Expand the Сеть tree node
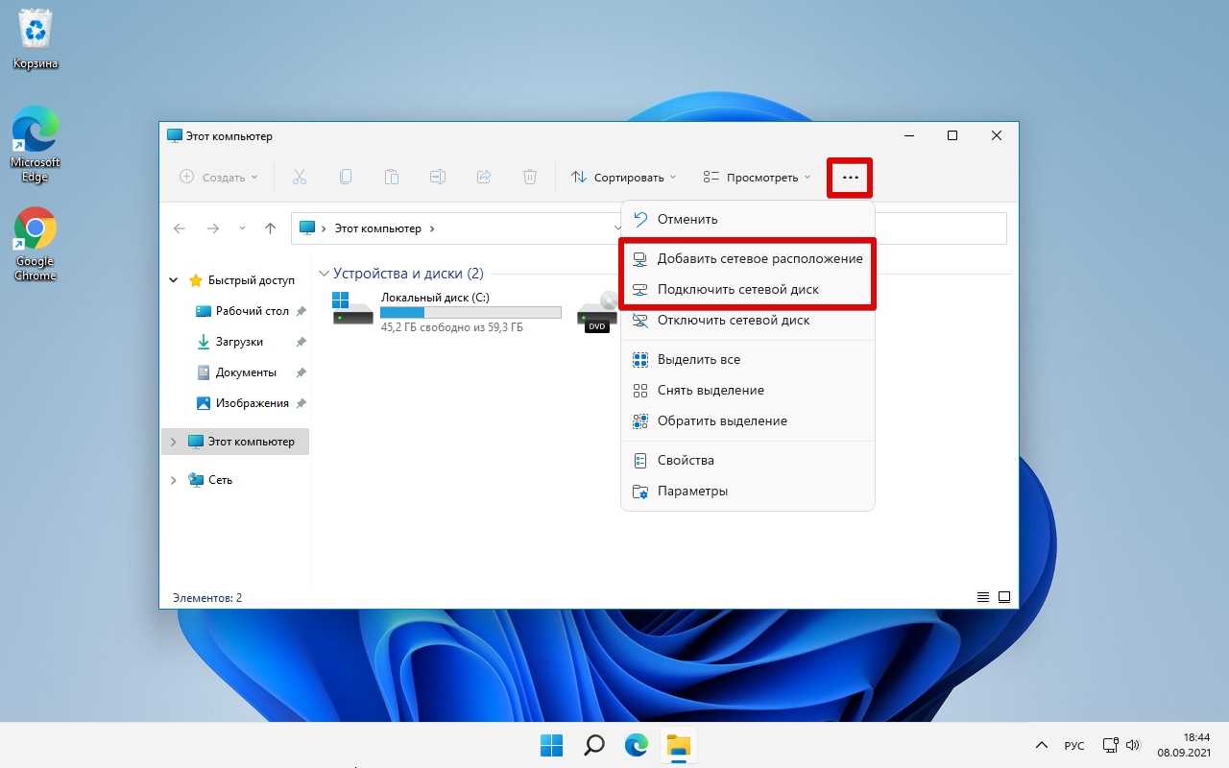This screenshot has height=768, width=1229. tap(174, 480)
